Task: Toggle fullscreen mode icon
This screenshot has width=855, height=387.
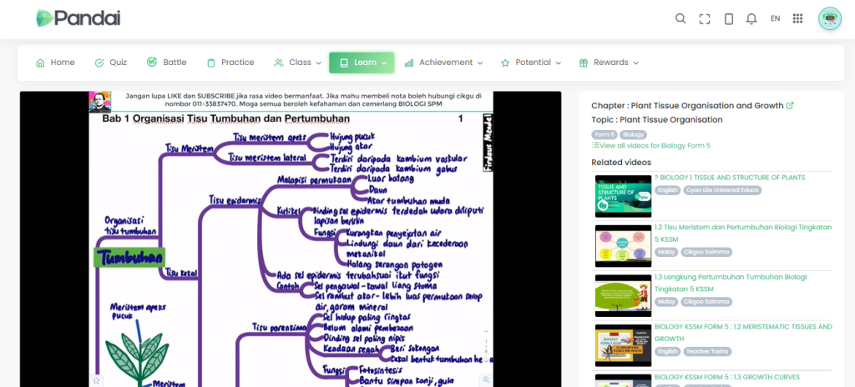Action: tap(705, 18)
